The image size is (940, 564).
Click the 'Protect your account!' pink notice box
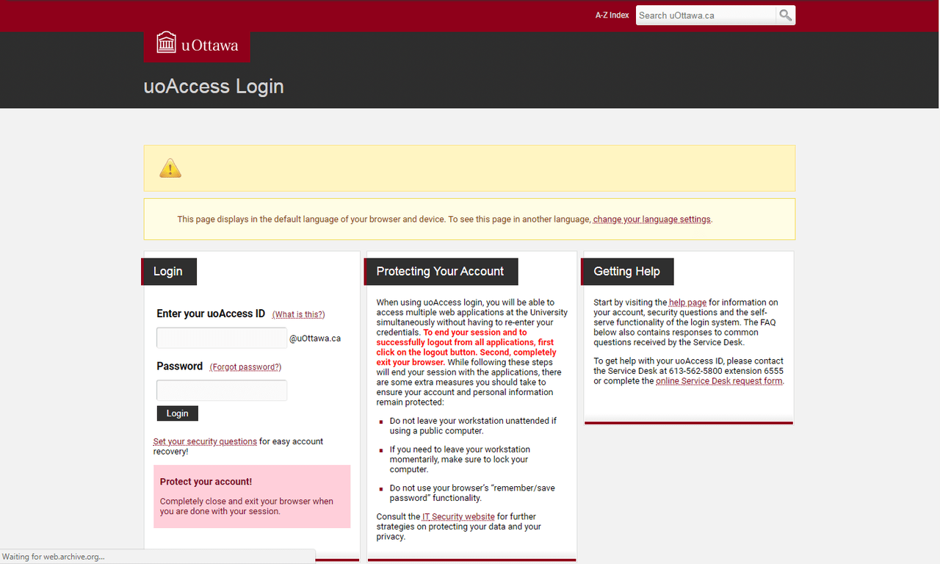pos(251,496)
